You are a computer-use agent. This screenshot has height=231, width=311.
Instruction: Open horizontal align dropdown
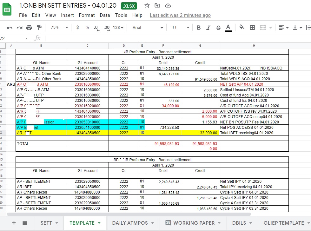[283, 28]
